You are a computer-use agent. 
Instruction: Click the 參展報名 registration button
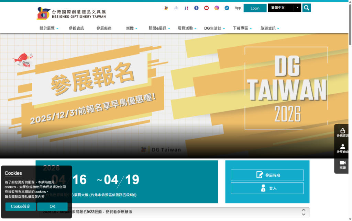click(267, 175)
